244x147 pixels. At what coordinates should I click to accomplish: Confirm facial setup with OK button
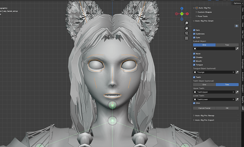[227, 108]
